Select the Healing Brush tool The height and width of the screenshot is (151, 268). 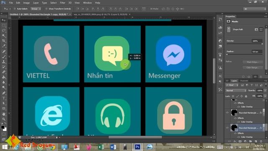click(4, 51)
